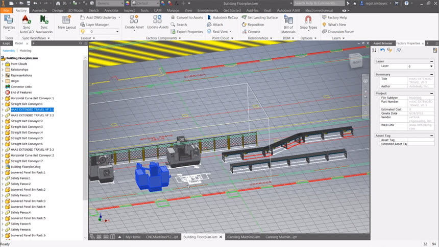The width and height of the screenshot is (439, 247).
Task: Open Layer Manager
Action: [94, 25]
